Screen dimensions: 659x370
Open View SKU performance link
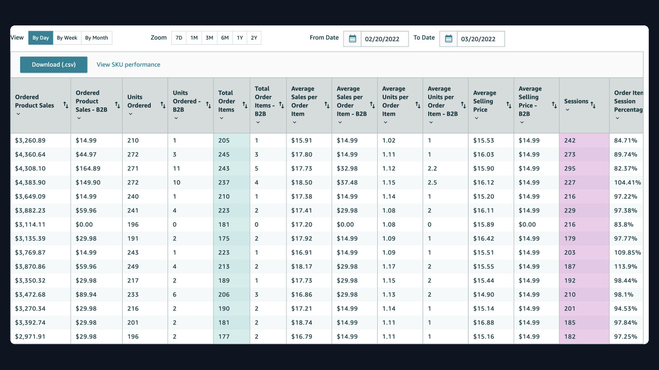pyautogui.click(x=129, y=65)
